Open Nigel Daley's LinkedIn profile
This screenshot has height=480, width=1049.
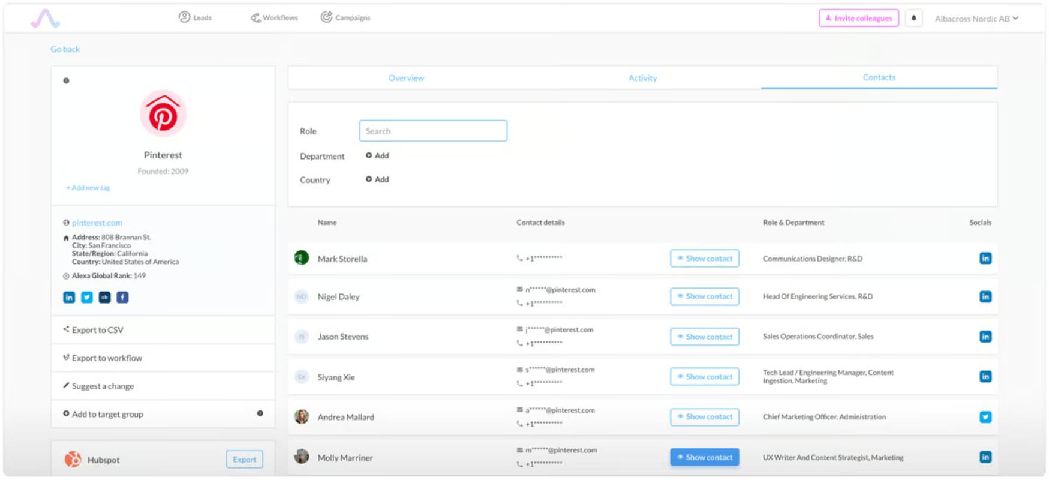pyautogui.click(x=985, y=296)
